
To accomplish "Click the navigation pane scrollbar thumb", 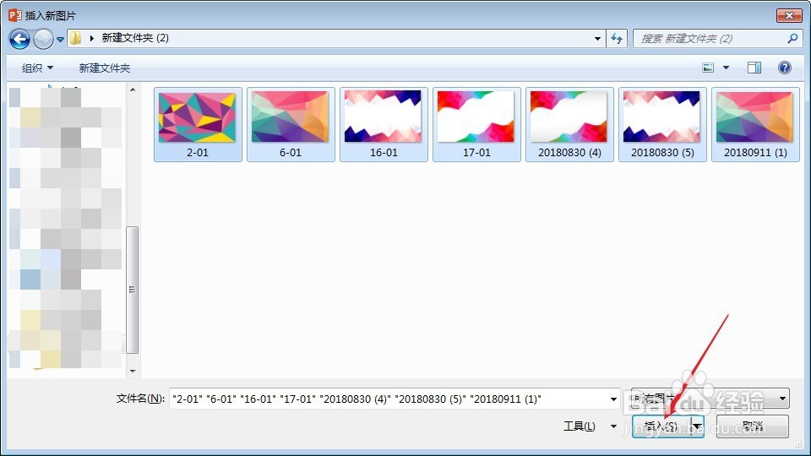I will pyautogui.click(x=133, y=290).
